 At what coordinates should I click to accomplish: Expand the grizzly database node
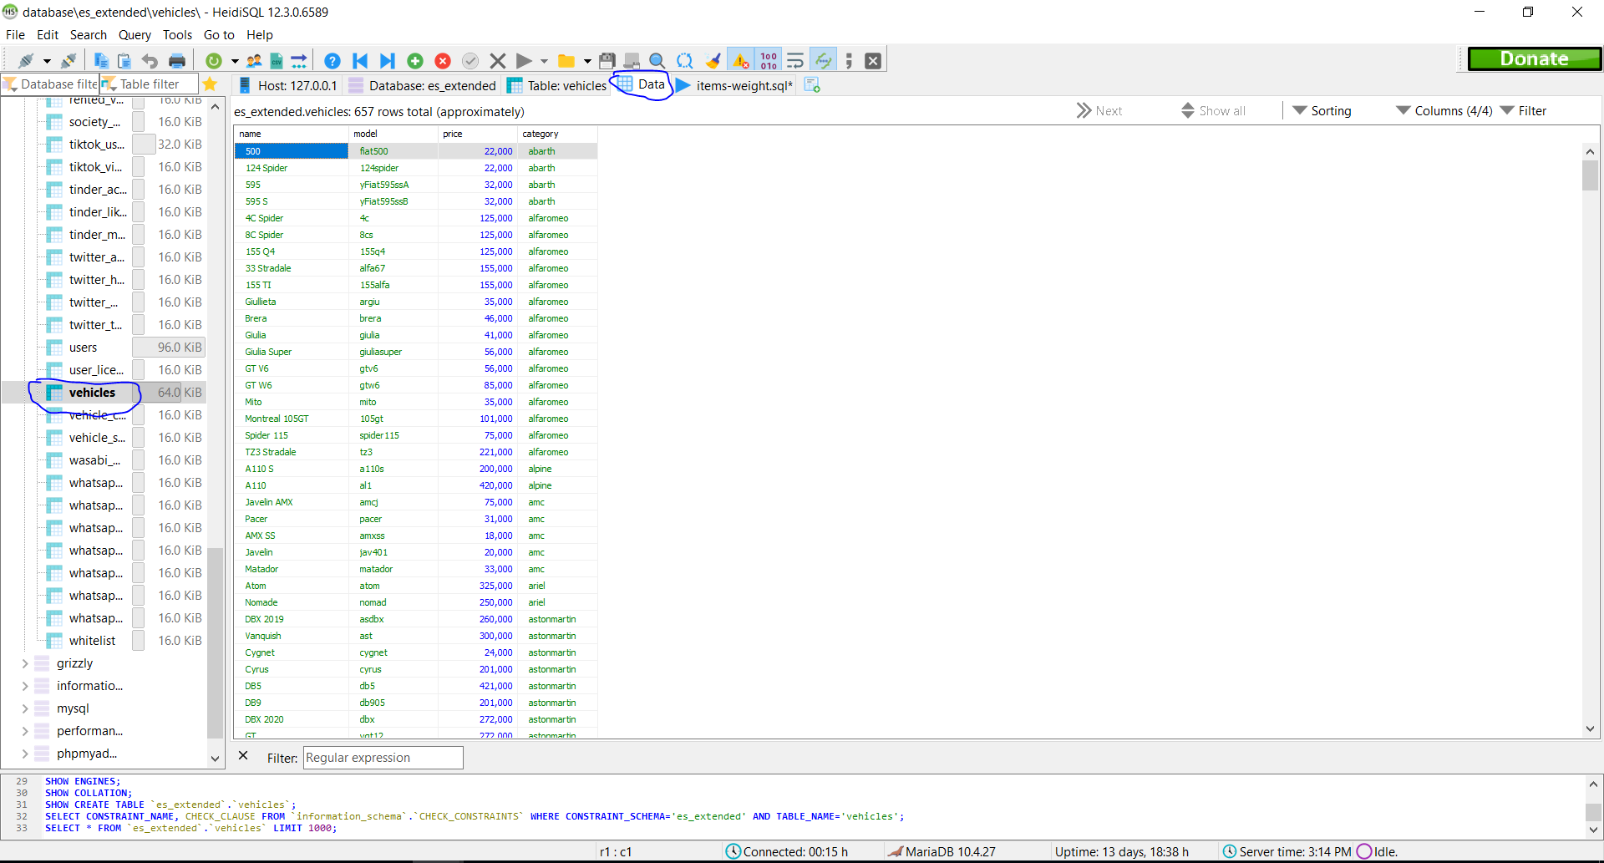tap(25, 663)
